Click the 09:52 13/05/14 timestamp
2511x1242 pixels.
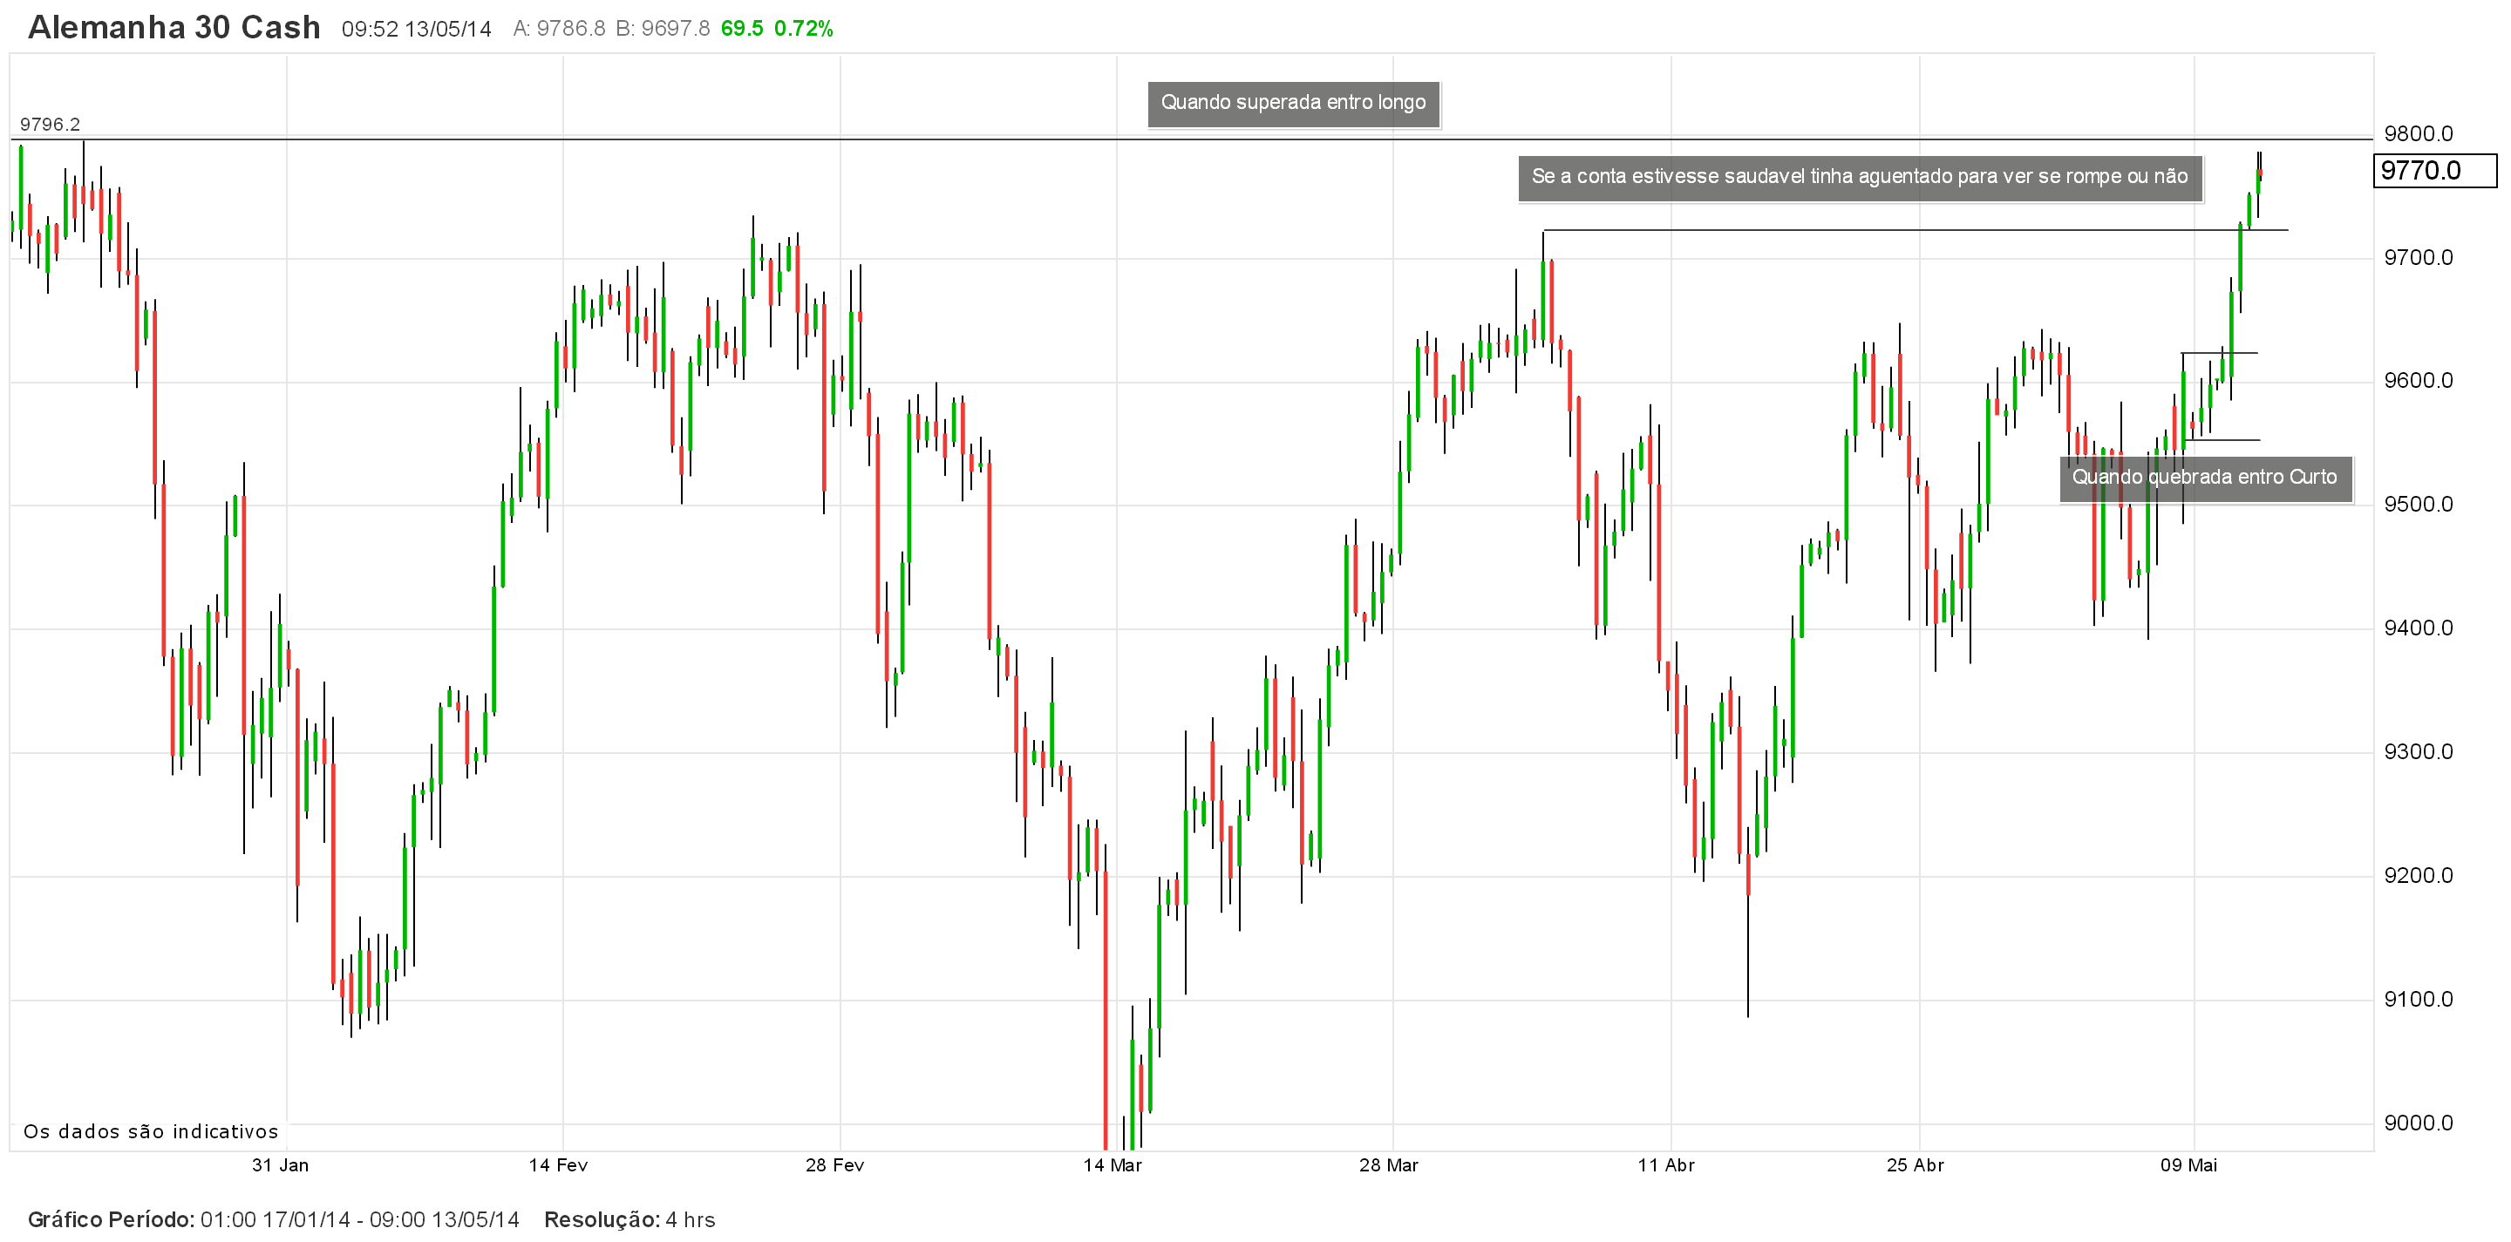(416, 30)
